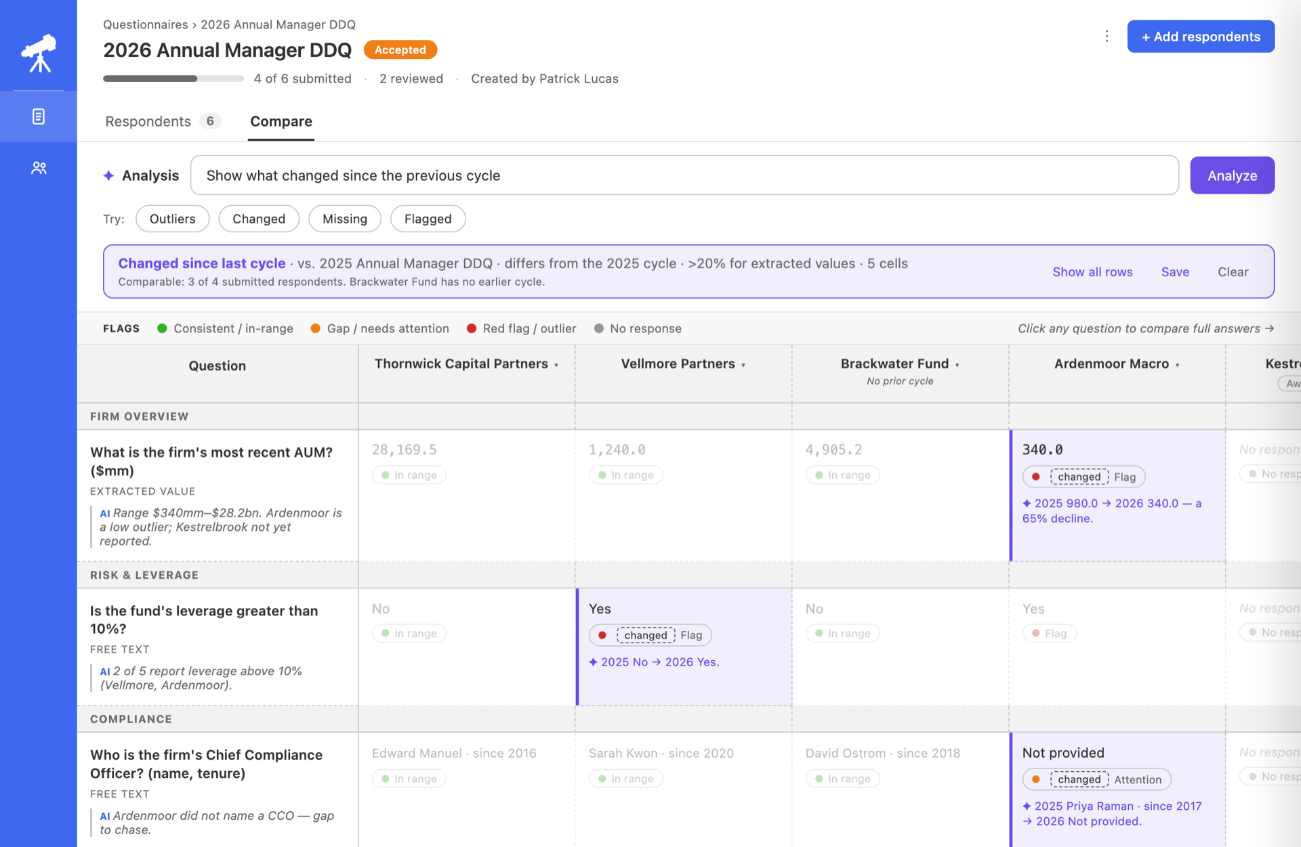
Task: Click Save in the analysis banner
Action: (x=1175, y=272)
